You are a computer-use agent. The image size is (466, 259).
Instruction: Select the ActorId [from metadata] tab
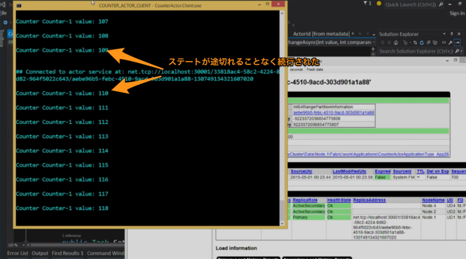(x=321, y=34)
